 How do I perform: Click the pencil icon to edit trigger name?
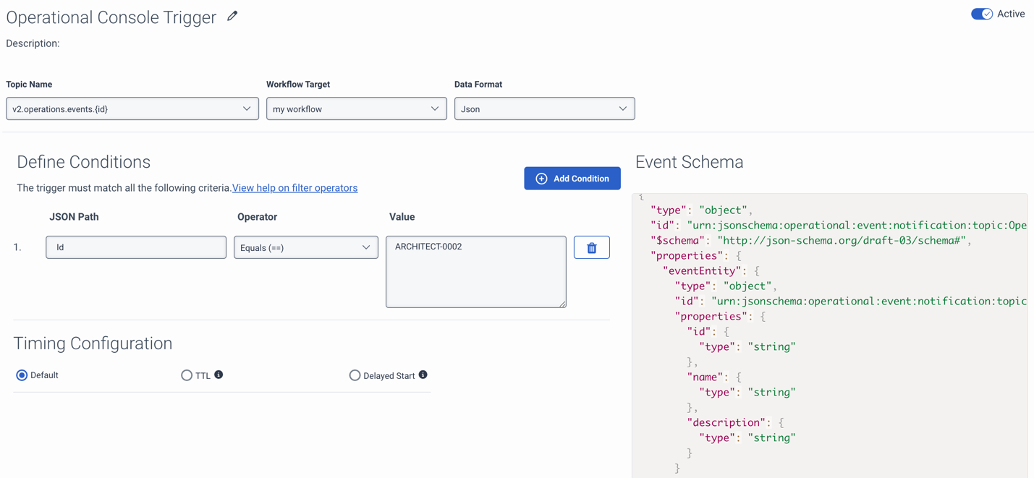point(232,16)
